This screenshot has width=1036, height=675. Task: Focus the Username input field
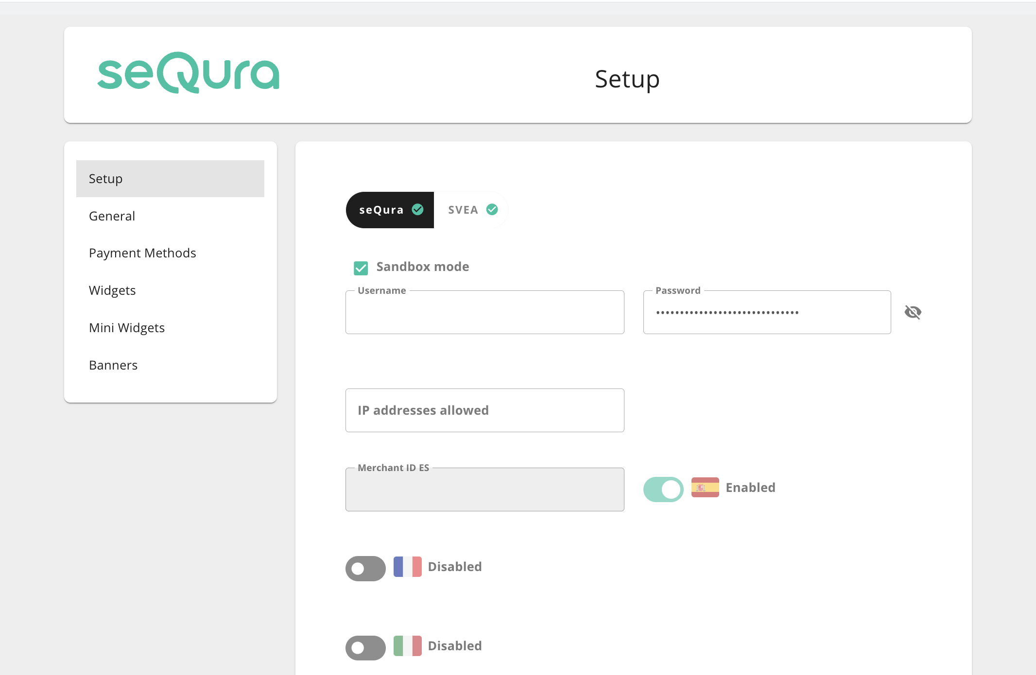tap(485, 312)
